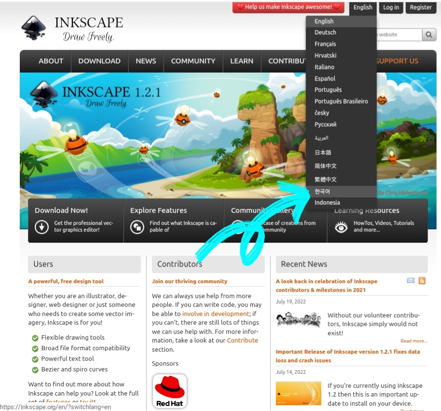Screen dimensions: 441x411
Task: Click 'Broad file format compatibility' list item
Action: click(86, 348)
